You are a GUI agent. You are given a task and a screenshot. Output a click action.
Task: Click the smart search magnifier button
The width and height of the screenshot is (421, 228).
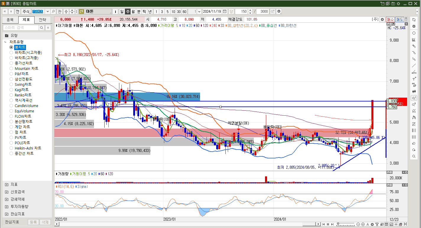42,27
